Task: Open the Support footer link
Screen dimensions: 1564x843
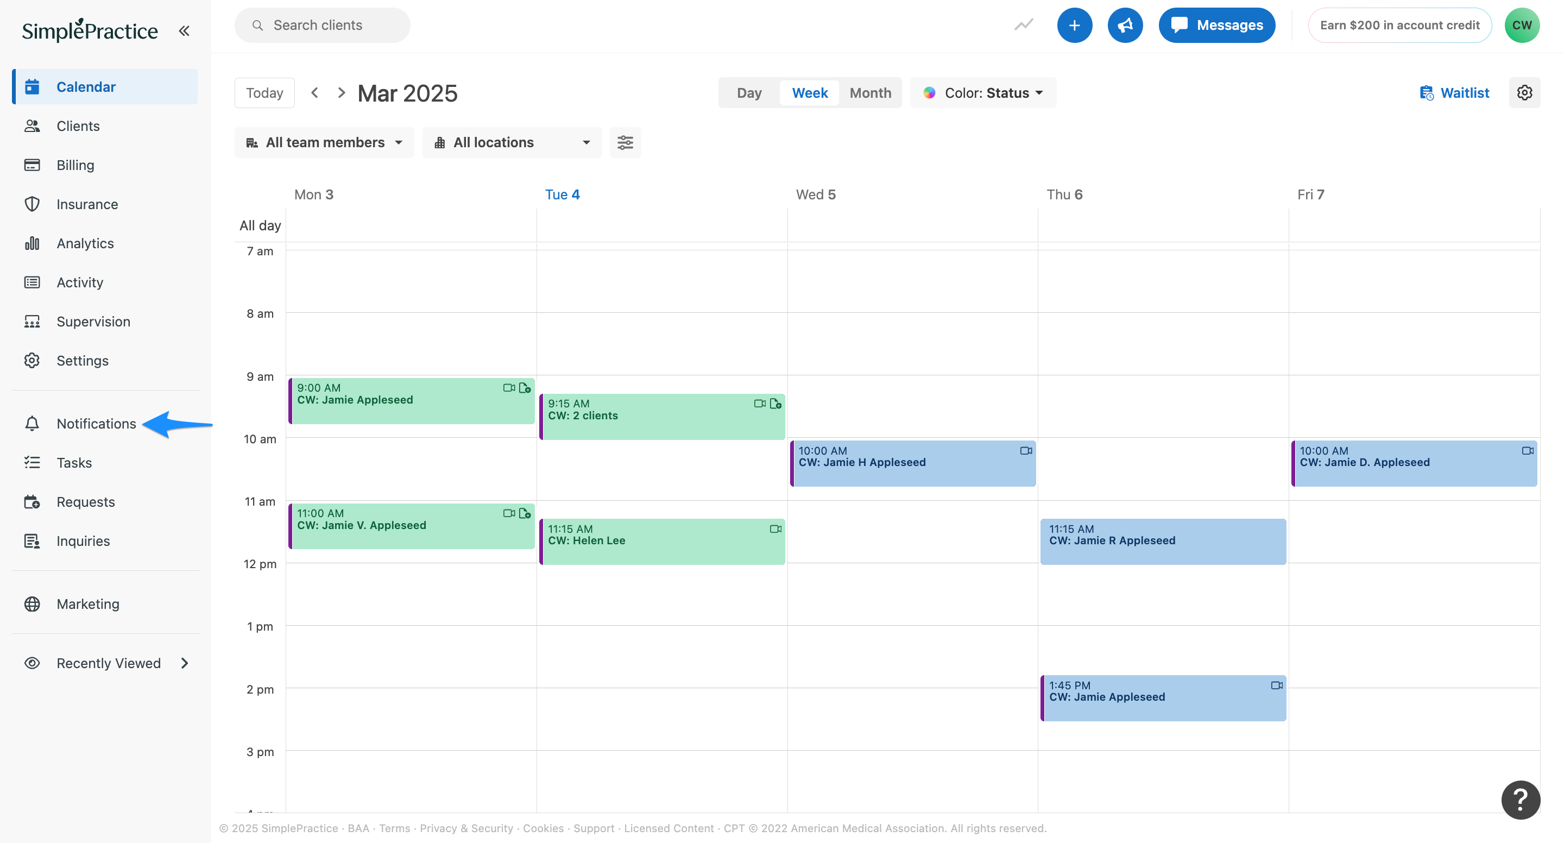Action: (594, 828)
